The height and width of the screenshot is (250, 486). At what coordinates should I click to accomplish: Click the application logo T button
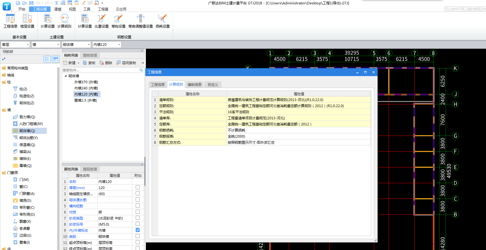coord(6,6)
